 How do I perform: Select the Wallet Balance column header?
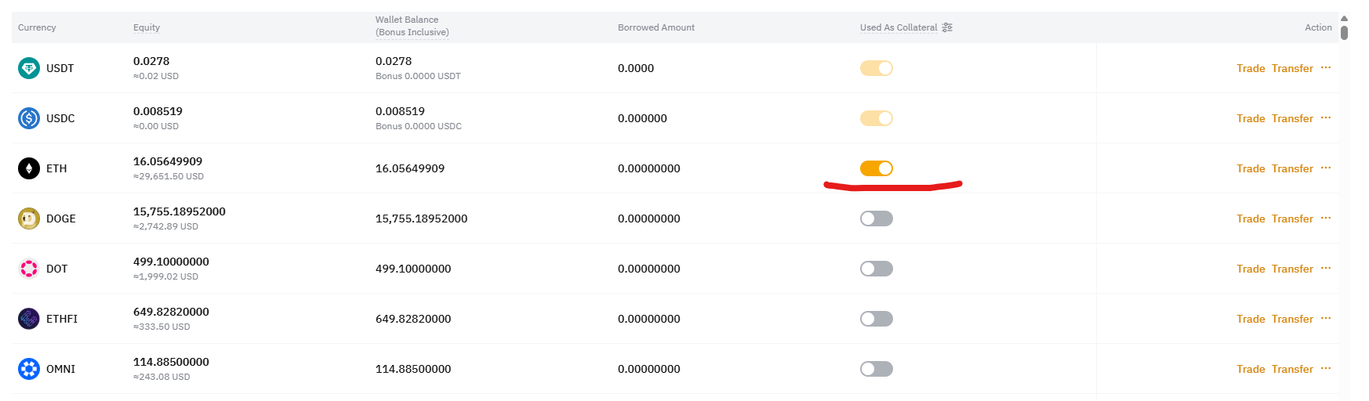pos(412,26)
